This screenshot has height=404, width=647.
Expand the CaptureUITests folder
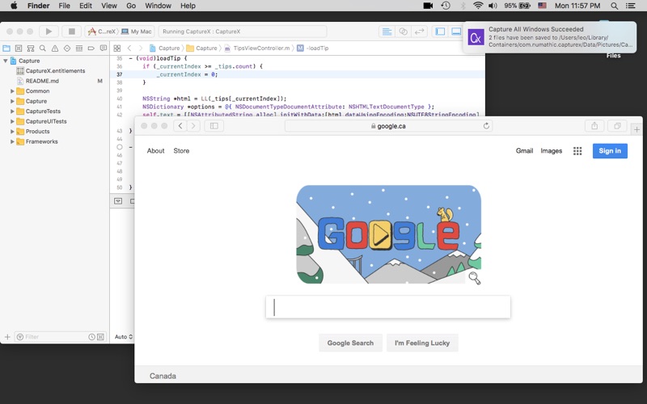coord(12,121)
